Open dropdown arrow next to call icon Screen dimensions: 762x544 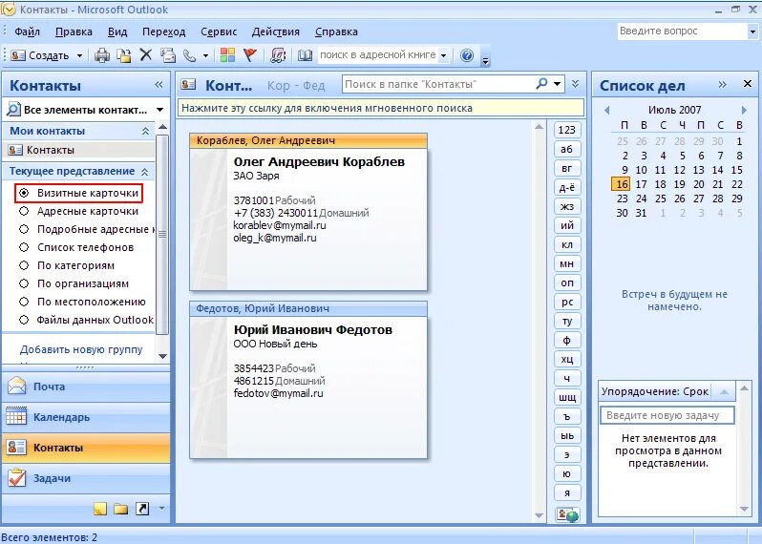205,56
